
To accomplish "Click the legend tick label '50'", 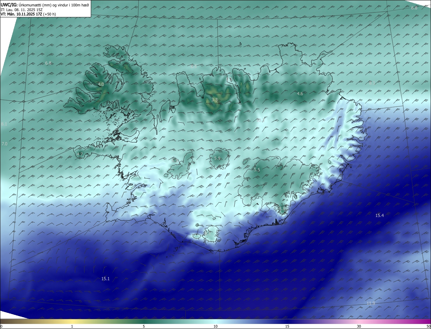I will pos(428,326).
